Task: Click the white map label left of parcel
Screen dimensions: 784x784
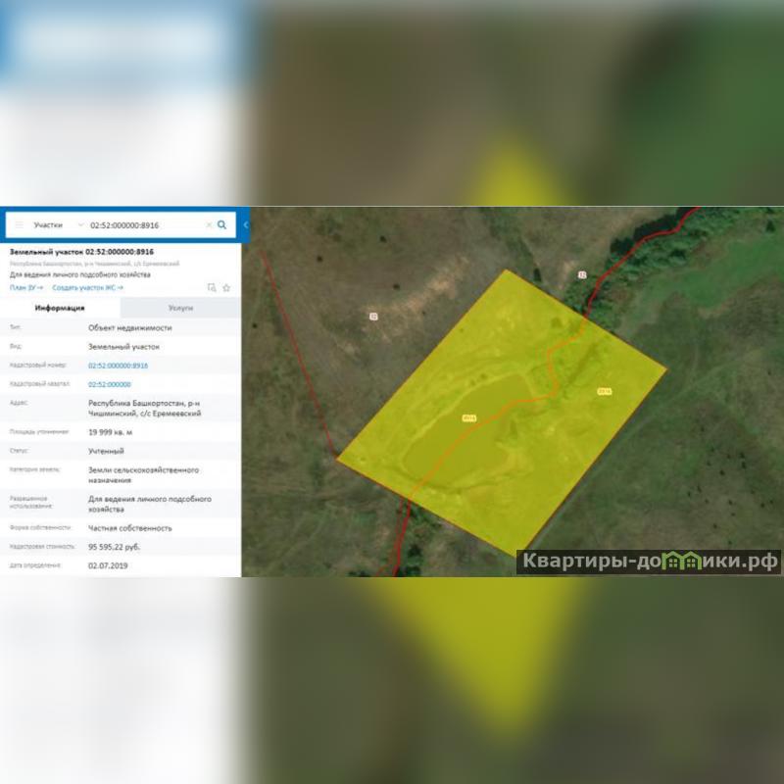Action: [x=373, y=316]
